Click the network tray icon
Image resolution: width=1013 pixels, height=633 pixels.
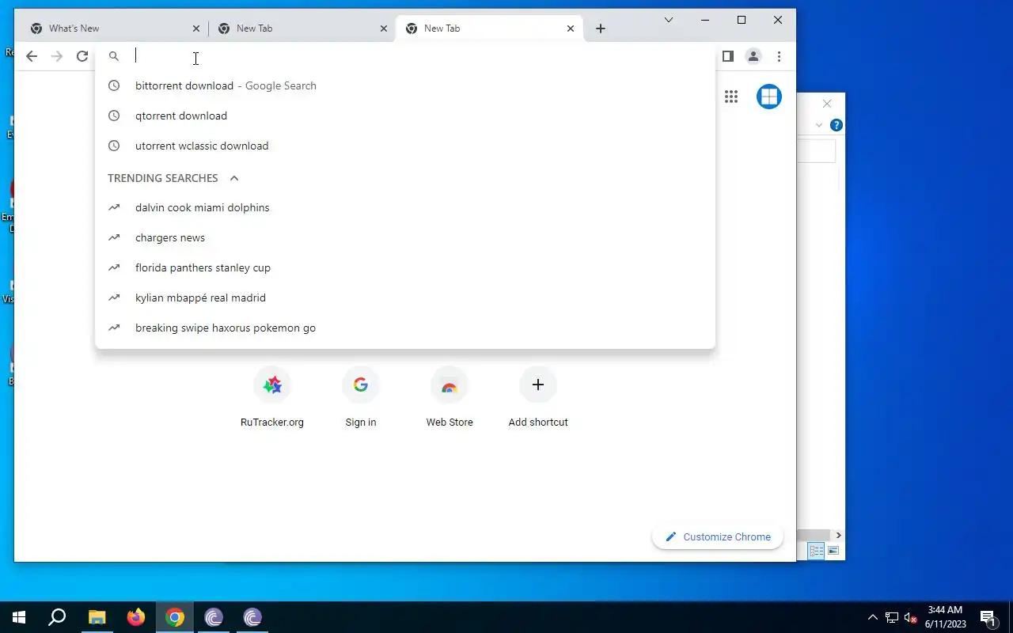pos(892,617)
